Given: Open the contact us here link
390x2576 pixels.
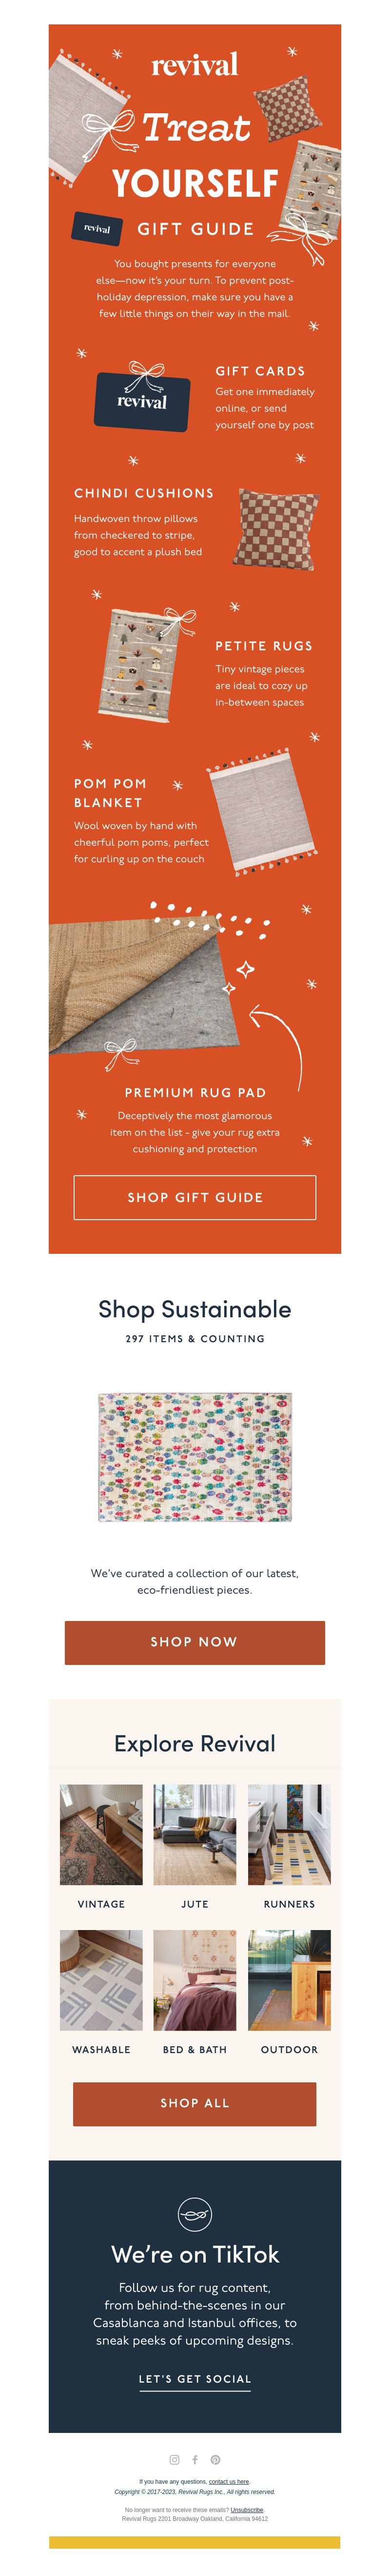Looking at the screenshot, I should [x=230, y=2481].
